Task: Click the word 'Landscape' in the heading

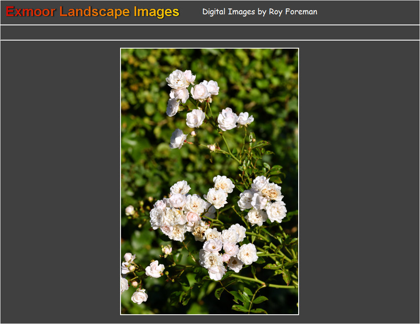Action: click(x=94, y=12)
